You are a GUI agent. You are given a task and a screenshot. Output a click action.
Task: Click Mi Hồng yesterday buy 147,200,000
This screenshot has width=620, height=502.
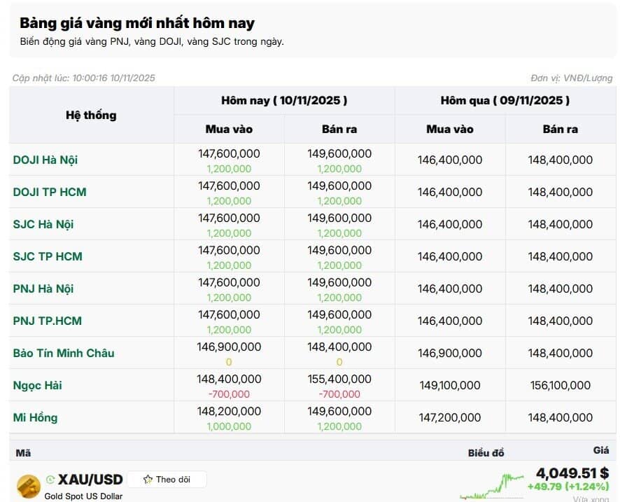coord(449,417)
